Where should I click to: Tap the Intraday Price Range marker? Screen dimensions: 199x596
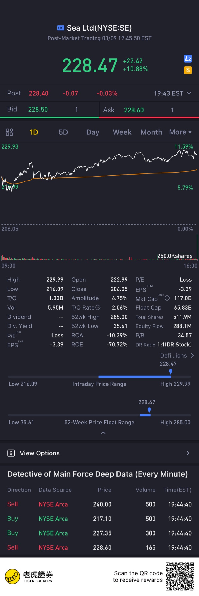(x=171, y=372)
